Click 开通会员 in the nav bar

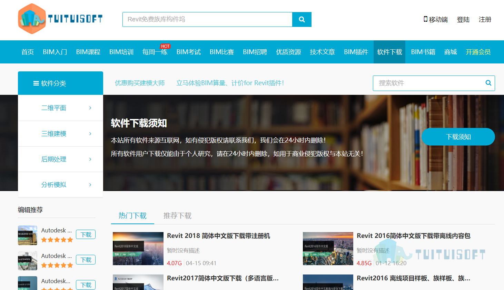pos(478,52)
